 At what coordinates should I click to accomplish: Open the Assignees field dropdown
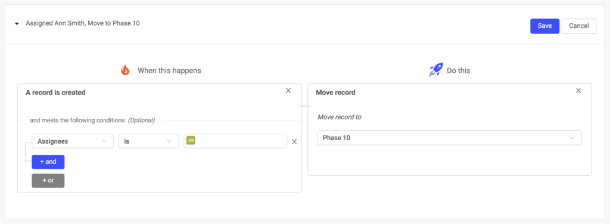tap(73, 141)
